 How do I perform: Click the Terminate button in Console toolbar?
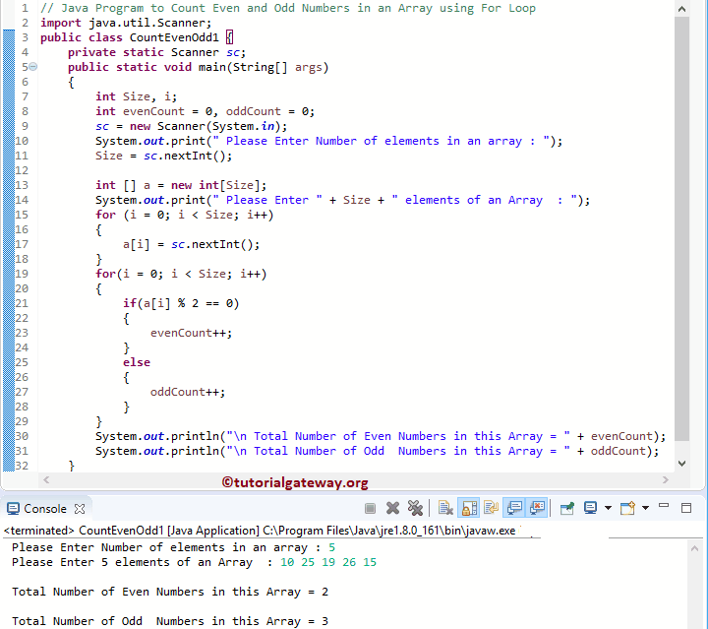(x=370, y=508)
